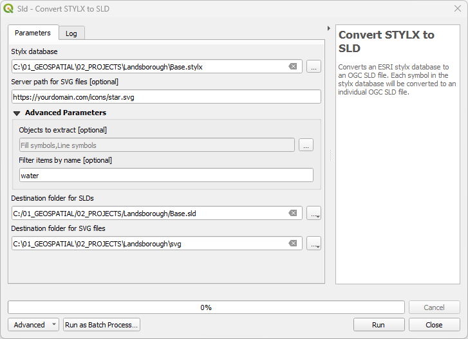Collapse the Advanced Parameters section

[x=17, y=113]
